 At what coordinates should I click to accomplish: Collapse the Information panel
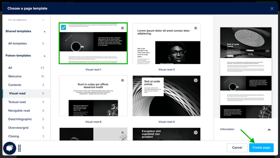pyautogui.click(x=269, y=130)
